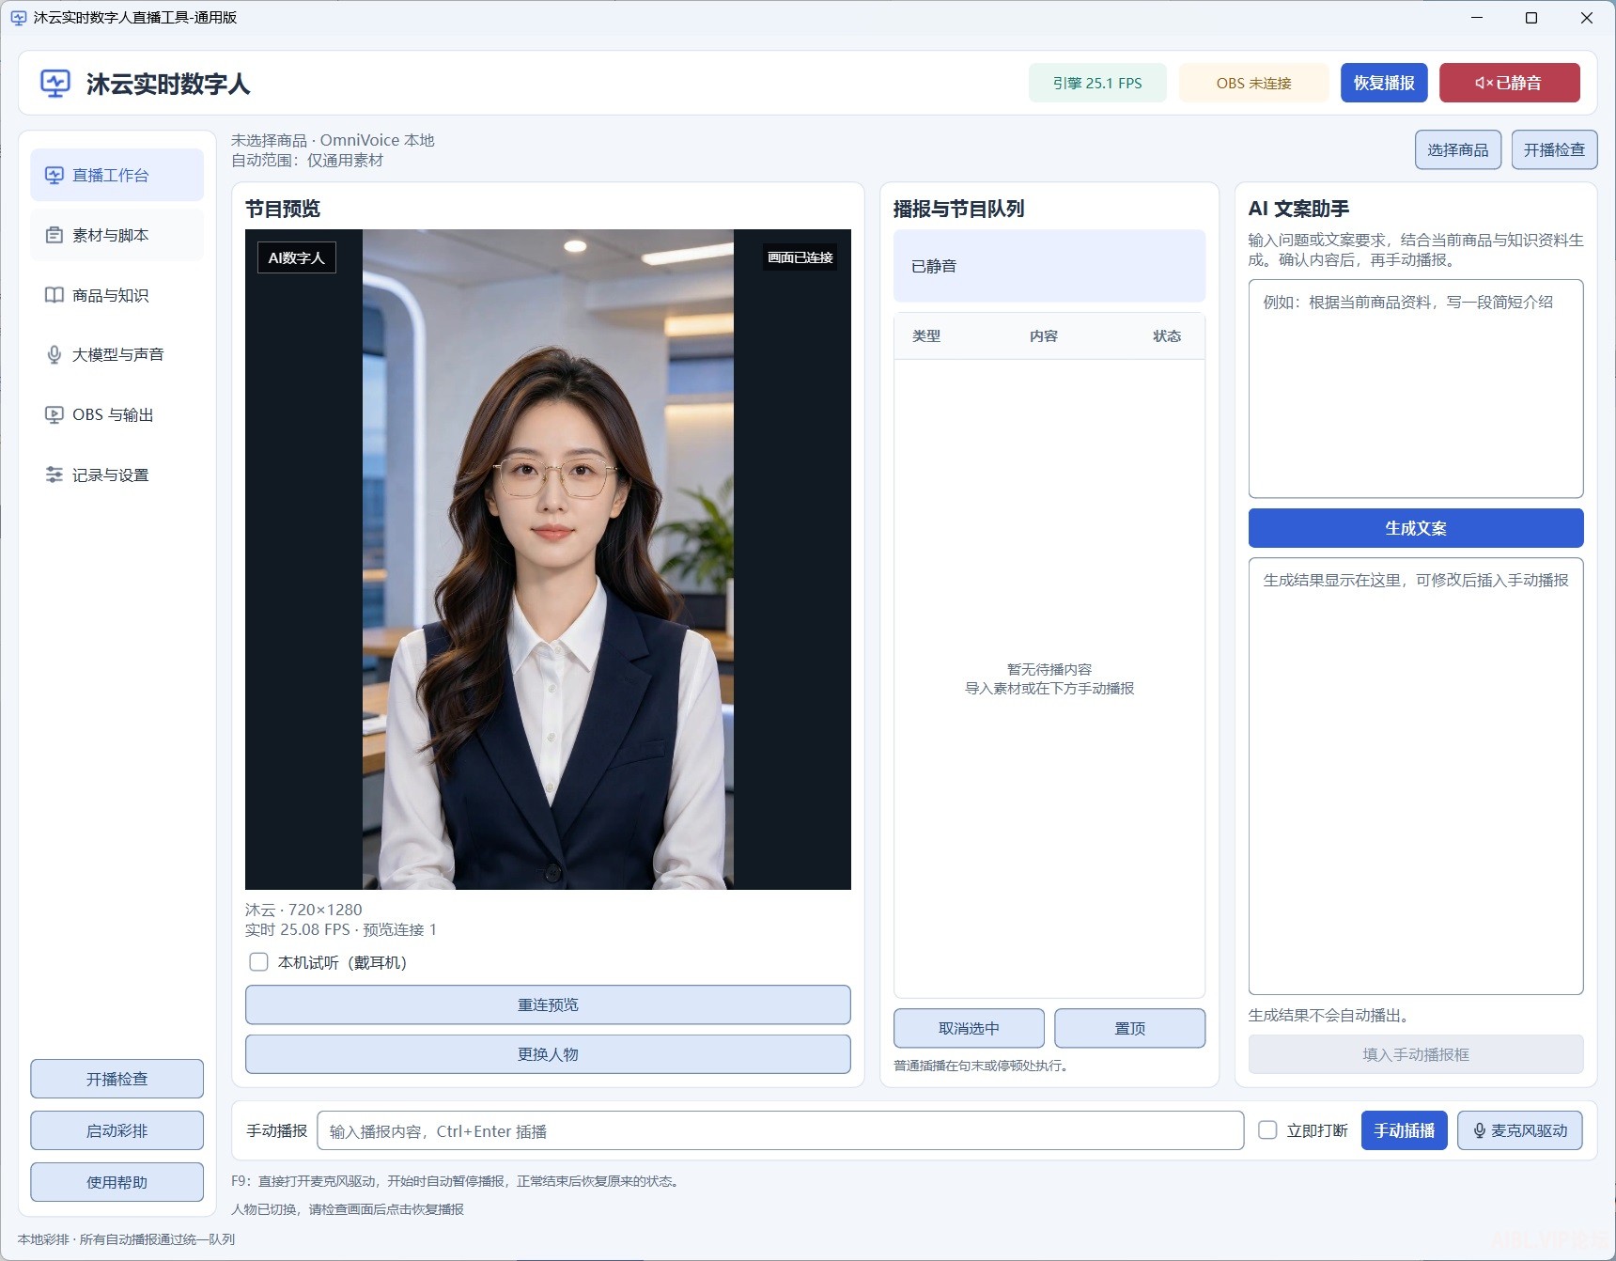
Task: Open 使用帮助
Action: (117, 1182)
